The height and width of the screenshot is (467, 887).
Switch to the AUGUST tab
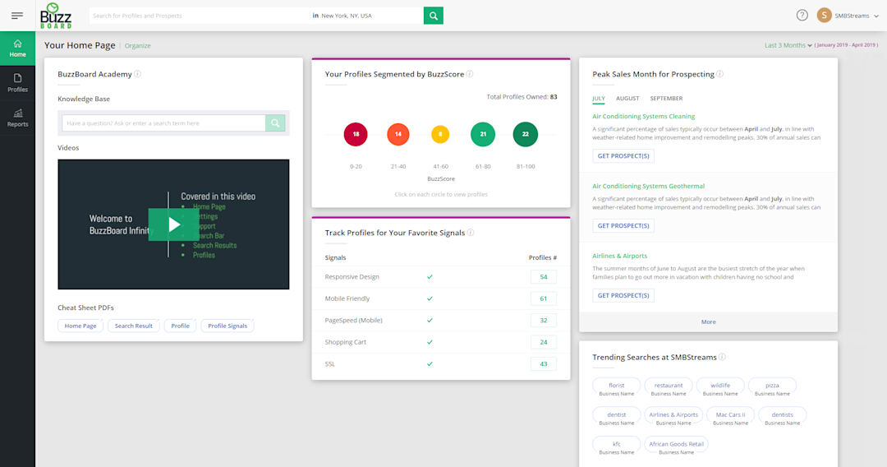(x=627, y=99)
